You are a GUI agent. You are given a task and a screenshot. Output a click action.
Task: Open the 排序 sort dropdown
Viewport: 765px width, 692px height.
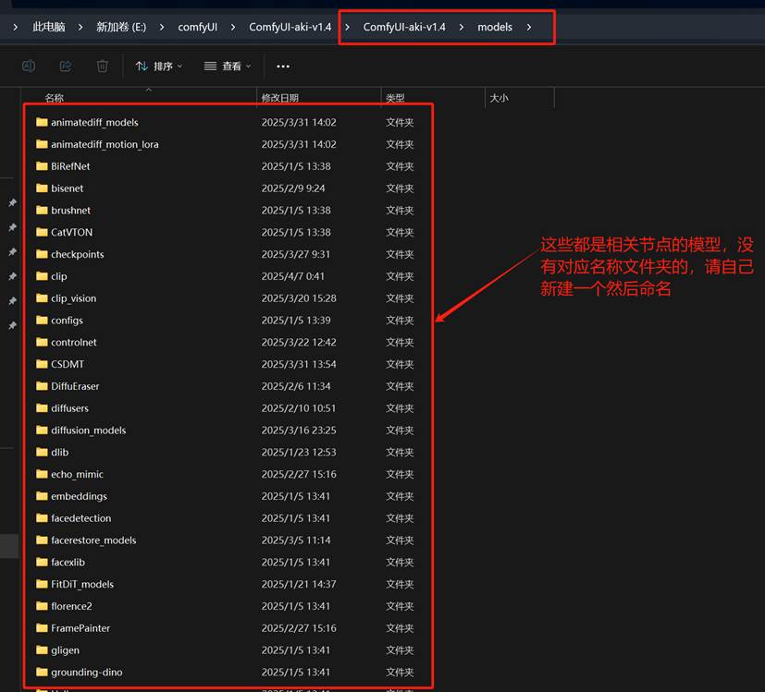click(158, 67)
